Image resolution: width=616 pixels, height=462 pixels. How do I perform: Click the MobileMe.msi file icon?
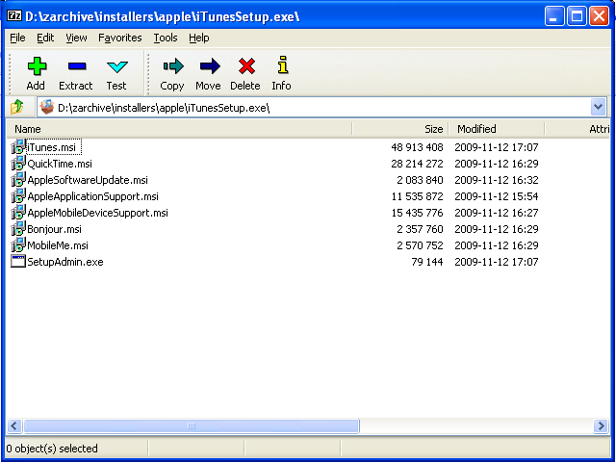(x=18, y=245)
